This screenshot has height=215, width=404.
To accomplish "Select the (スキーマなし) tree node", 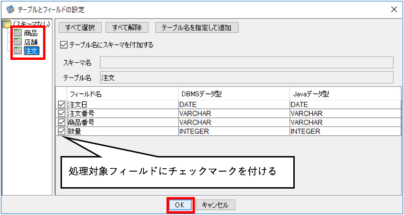I will coord(31,25).
